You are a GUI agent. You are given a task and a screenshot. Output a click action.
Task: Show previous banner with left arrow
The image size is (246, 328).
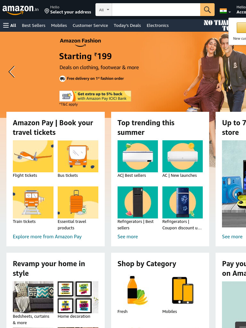coord(12,72)
